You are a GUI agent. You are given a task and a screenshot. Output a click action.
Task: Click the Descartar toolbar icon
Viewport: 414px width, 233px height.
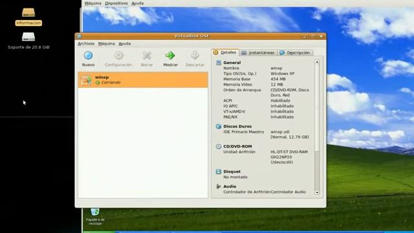pyautogui.click(x=195, y=56)
